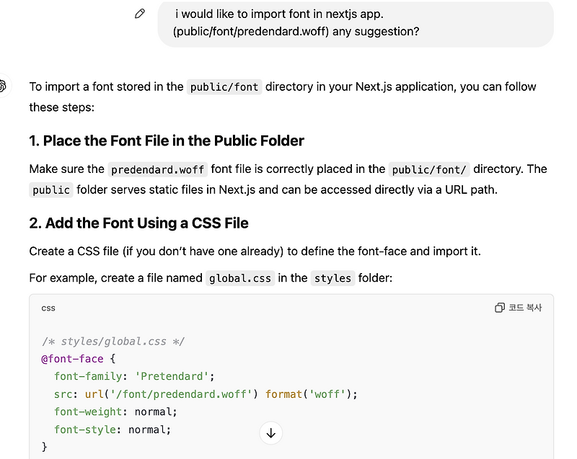
Task: Click the clipboard icon next to 코드 복사
Action: [x=499, y=307]
